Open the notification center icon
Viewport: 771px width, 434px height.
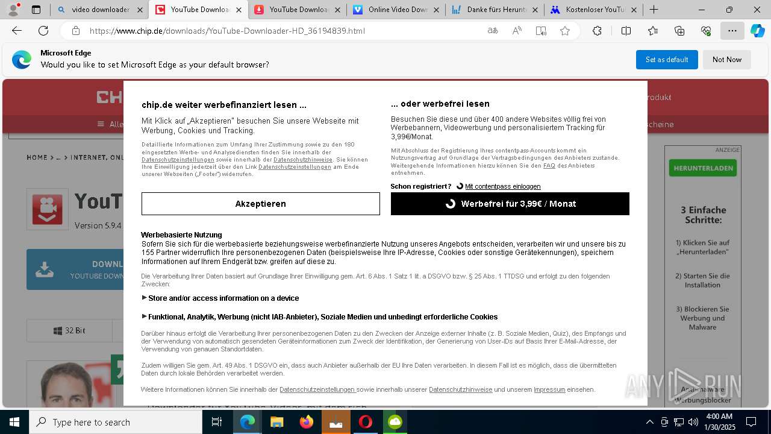[751, 422]
